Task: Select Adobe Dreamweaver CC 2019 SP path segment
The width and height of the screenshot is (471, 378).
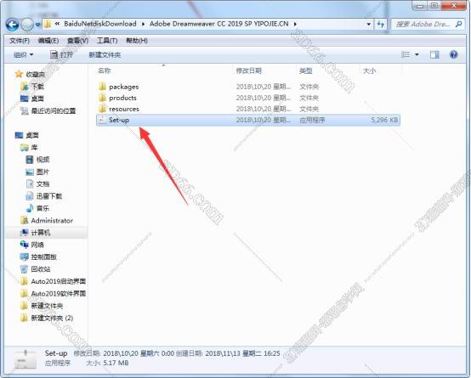Action: [x=219, y=24]
